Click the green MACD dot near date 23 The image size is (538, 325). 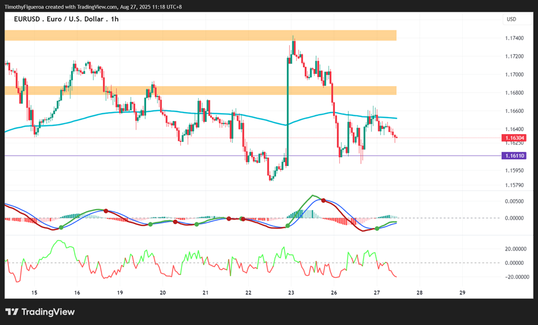click(x=287, y=226)
